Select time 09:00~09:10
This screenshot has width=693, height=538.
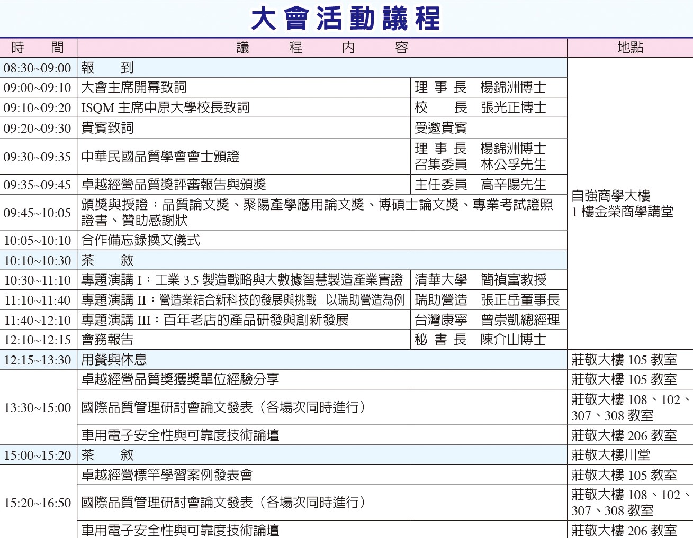tap(37, 87)
